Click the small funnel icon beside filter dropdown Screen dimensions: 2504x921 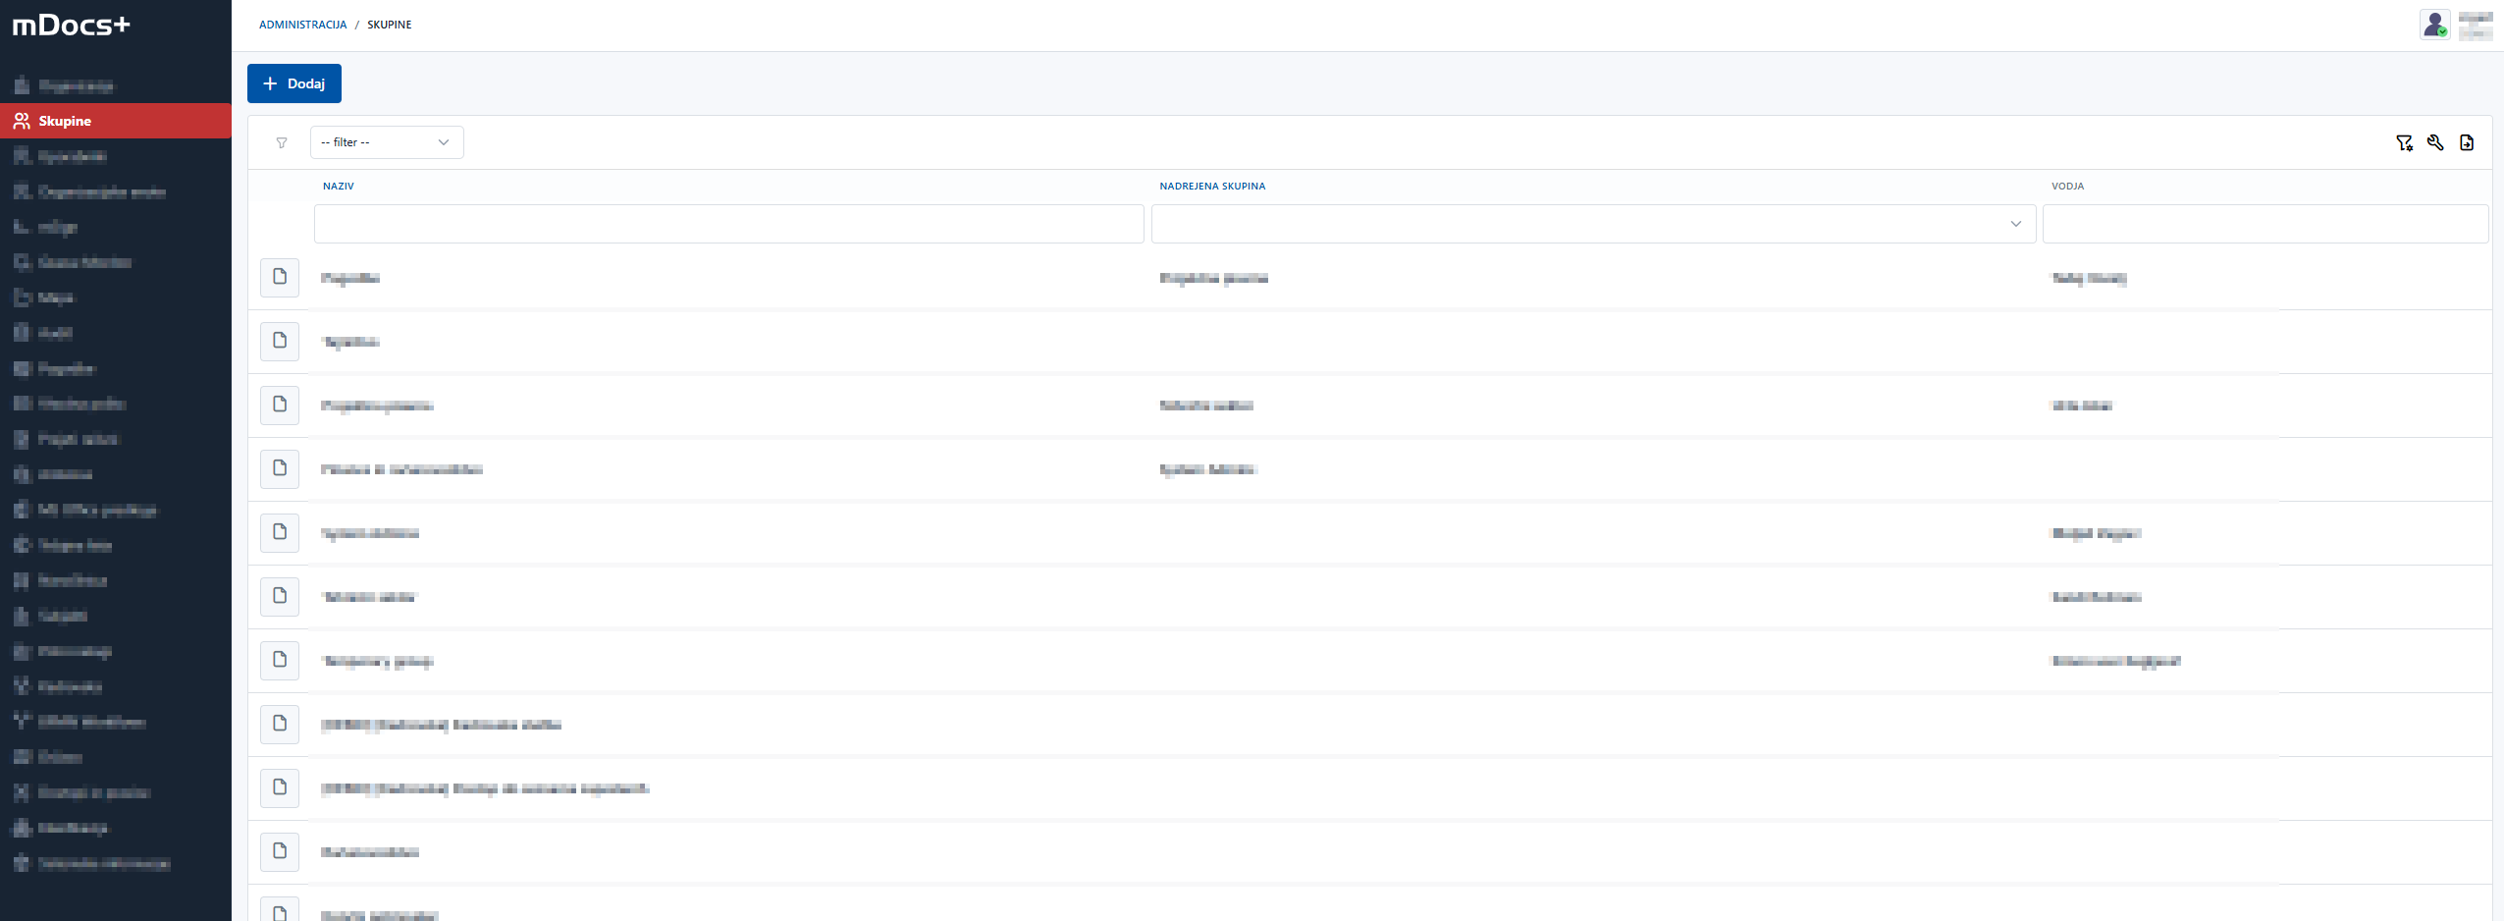point(282,143)
